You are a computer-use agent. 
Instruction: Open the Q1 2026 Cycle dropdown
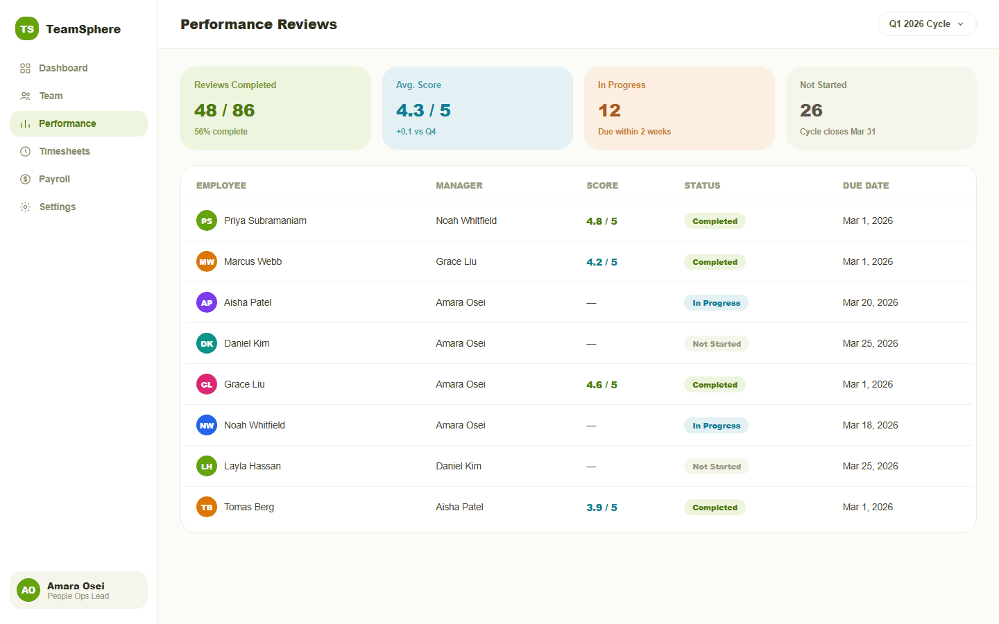click(927, 24)
